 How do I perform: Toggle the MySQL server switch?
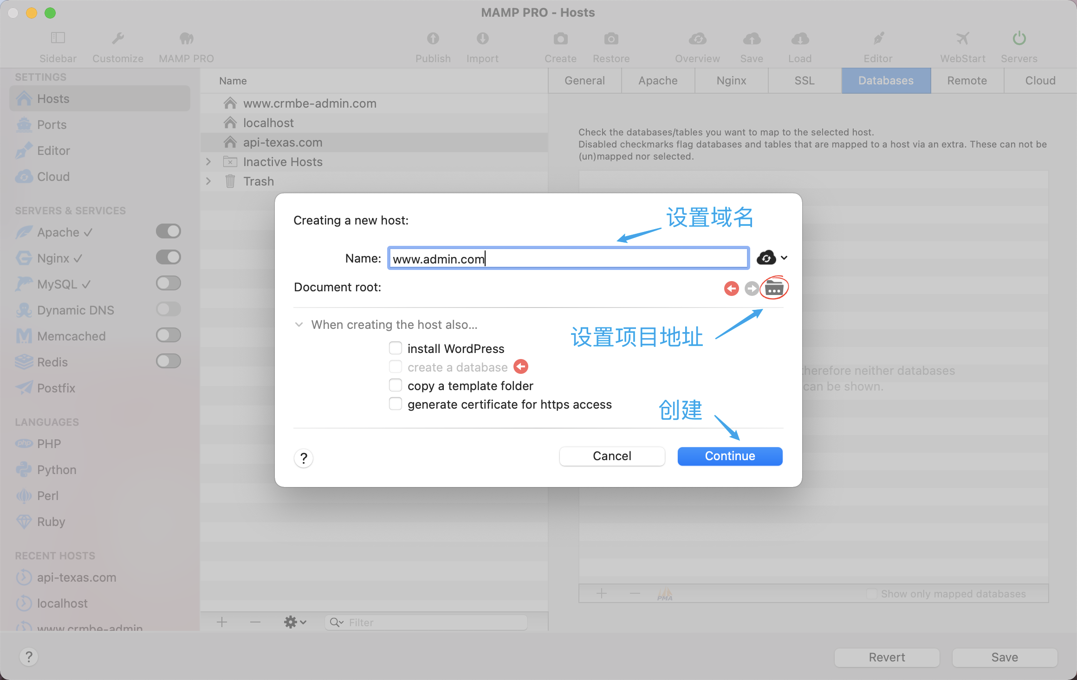click(168, 283)
